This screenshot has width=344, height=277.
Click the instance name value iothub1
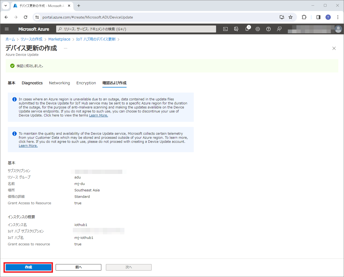(x=81, y=225)
